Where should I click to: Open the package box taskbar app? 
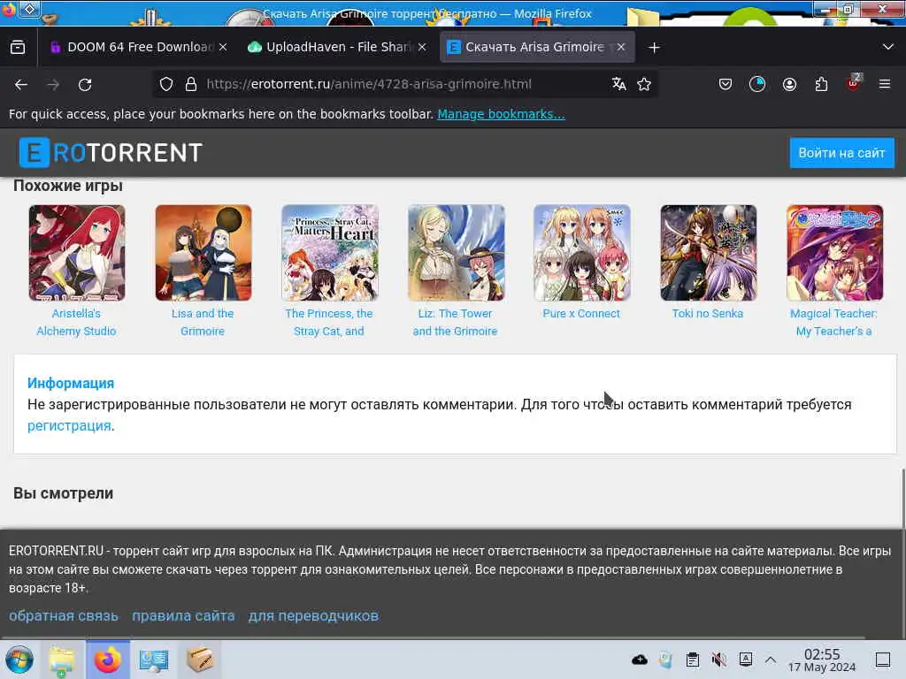(x=200, y=660)
